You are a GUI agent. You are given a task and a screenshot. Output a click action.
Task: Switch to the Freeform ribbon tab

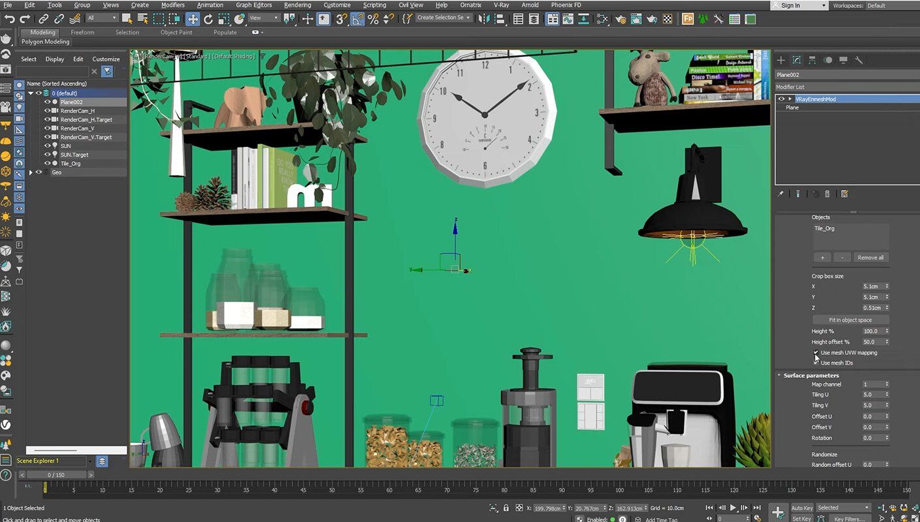coord(82,32)
